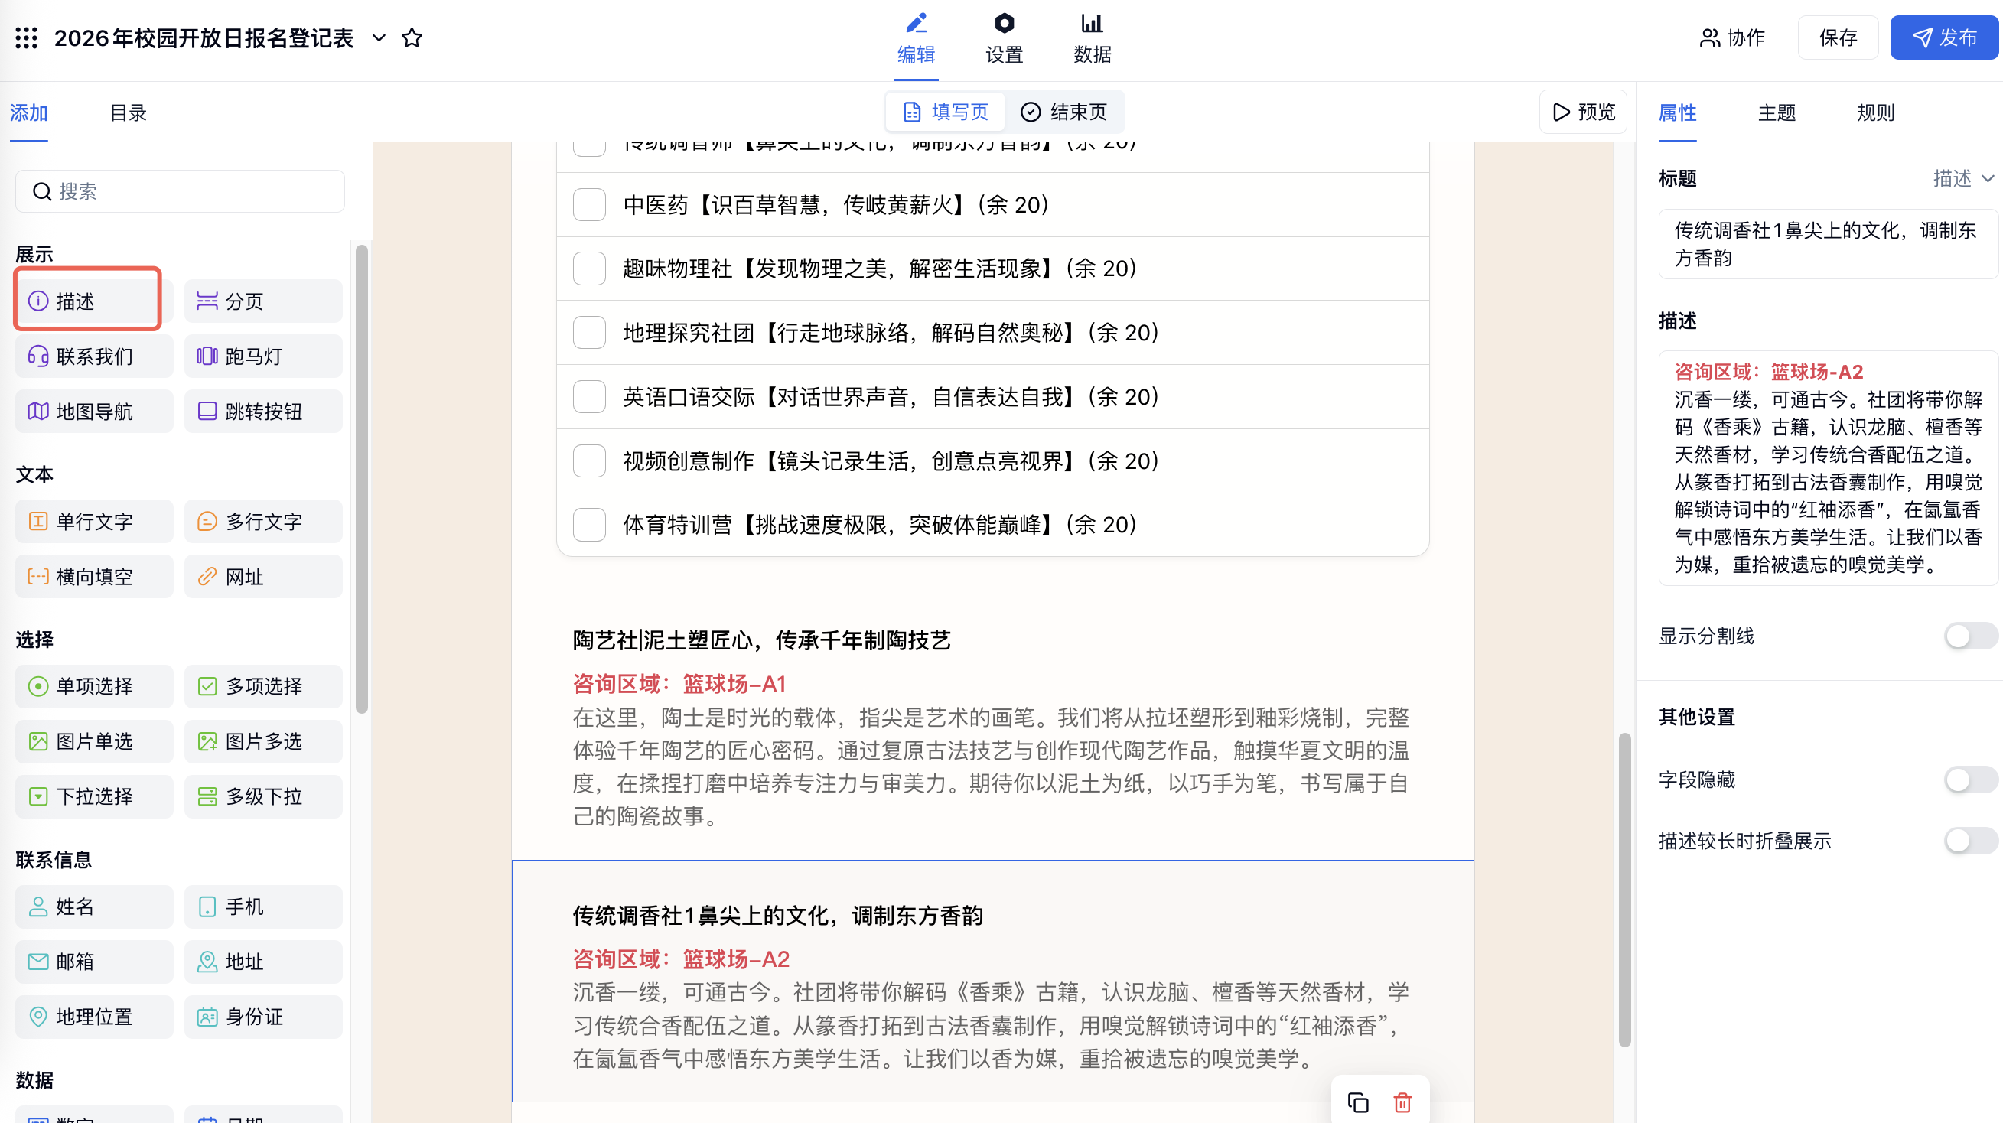Add a 单行文字 field

94,521
